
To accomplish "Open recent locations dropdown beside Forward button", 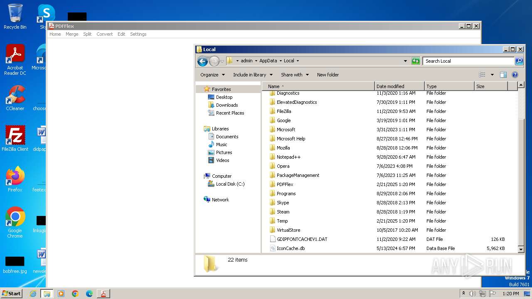I will coord(222,61).
